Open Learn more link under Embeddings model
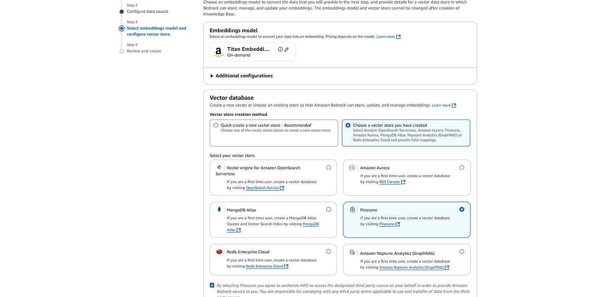The width and height of the screenshot is (602, 297). 385,37
